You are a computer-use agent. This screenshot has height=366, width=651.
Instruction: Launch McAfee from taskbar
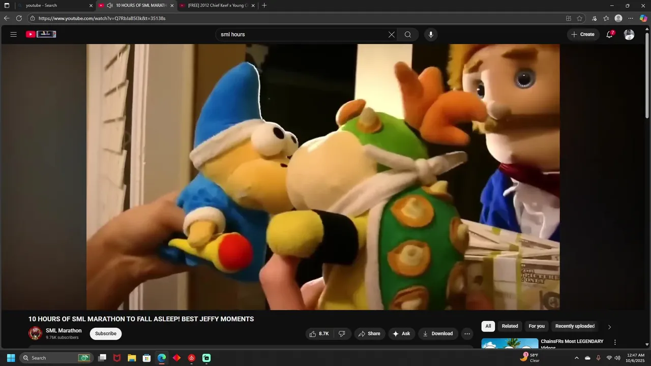tap(117, 358)
